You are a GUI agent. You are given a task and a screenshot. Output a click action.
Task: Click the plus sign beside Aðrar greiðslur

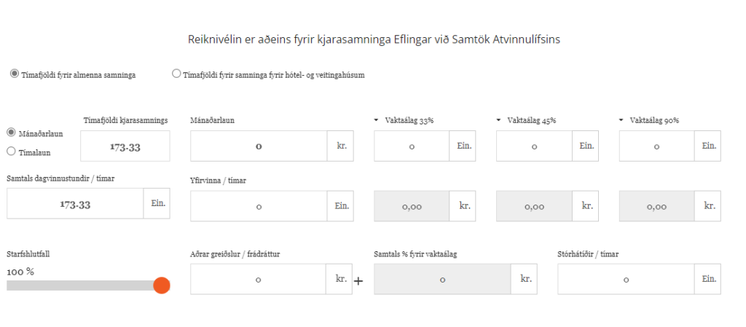point(358,281)
